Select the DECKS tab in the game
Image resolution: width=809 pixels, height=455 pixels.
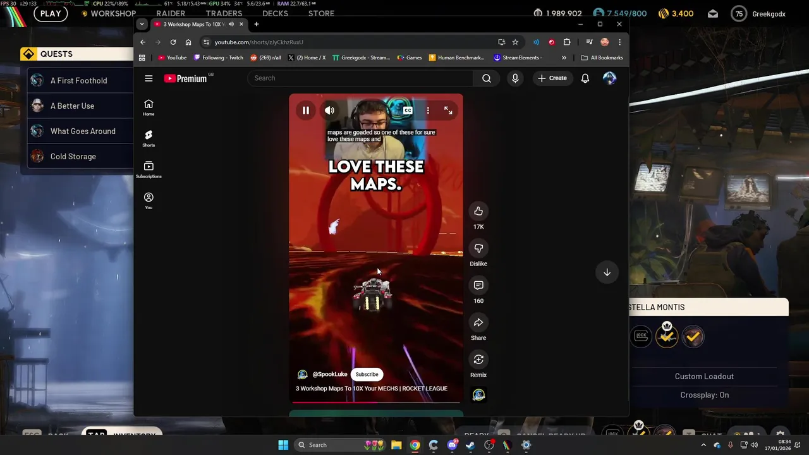[x=275, y=13]
